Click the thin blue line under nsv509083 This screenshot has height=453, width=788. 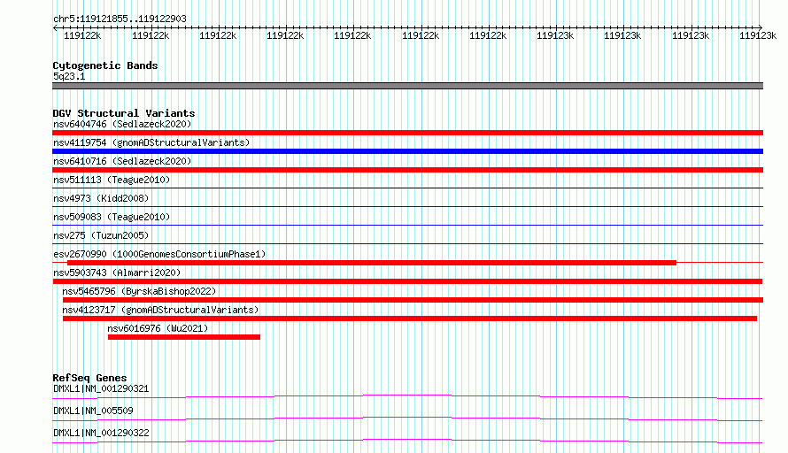pos(407,226)
